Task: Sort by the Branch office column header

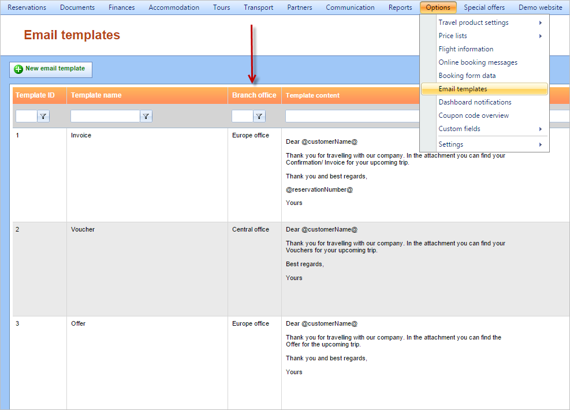Action: tap(255, 95)
